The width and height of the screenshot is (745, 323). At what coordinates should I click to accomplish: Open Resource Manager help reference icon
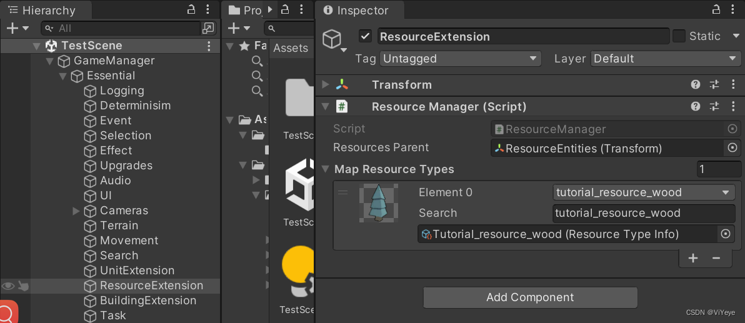[696, 107]
